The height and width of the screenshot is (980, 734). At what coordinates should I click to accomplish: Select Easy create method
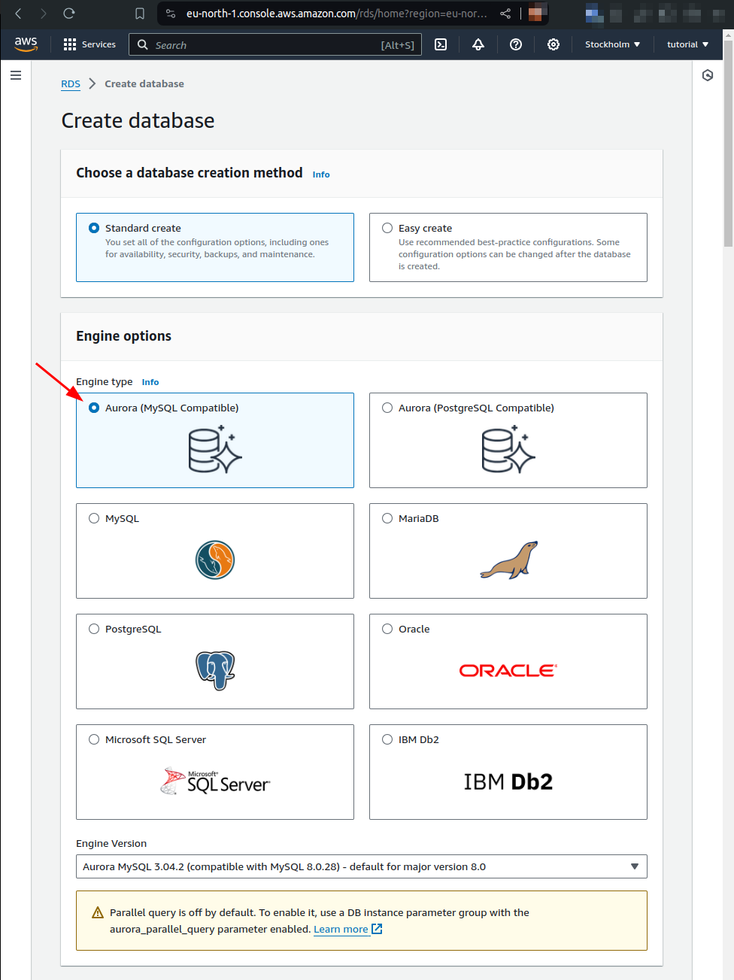pos(387,228)
